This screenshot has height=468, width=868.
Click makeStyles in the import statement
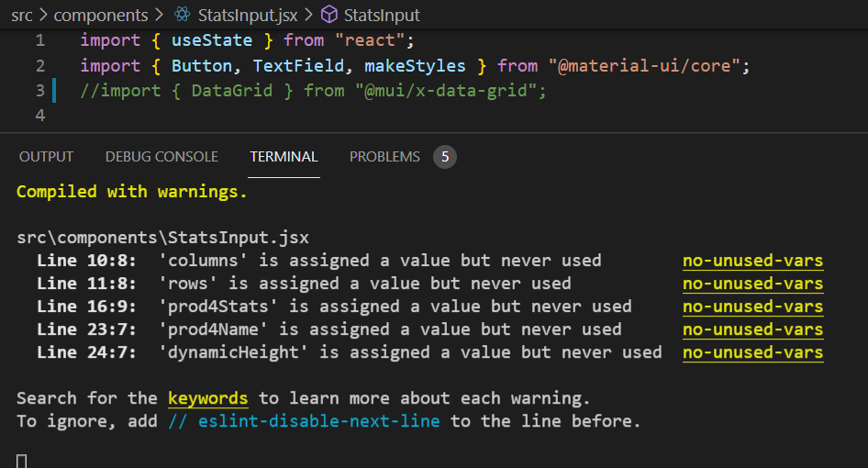tap(415, 66)
